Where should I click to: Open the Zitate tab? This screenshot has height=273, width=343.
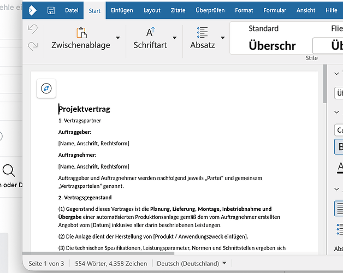[x=178, y=10]
